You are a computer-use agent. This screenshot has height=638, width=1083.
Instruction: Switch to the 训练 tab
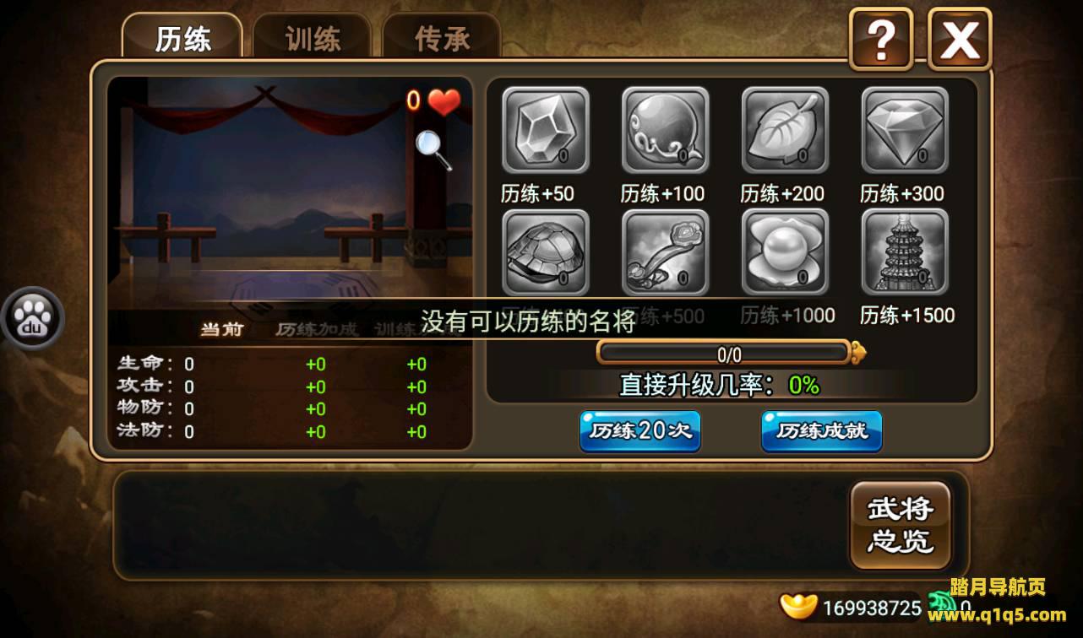pyautogui.click(x=313, y=38)
